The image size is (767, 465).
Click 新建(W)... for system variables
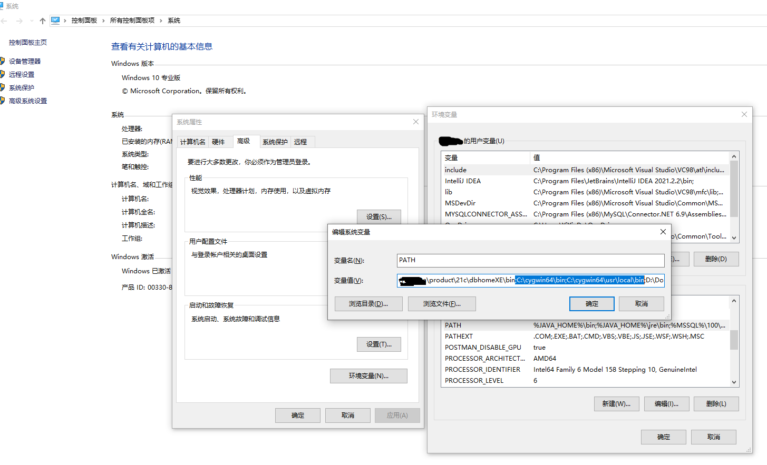[x=616, y=404]
